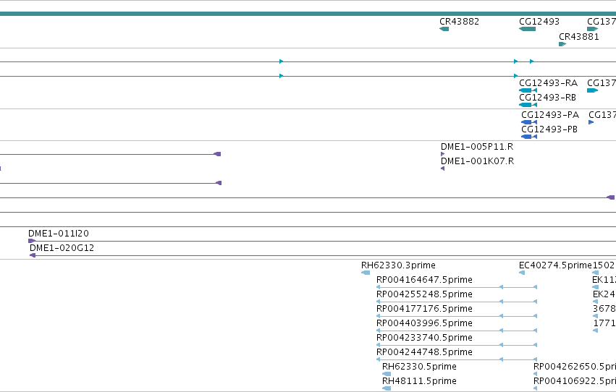Select the CG12493 gene feature arrow
The width and height of the screenshot is (616, 392).
point(527,29)
